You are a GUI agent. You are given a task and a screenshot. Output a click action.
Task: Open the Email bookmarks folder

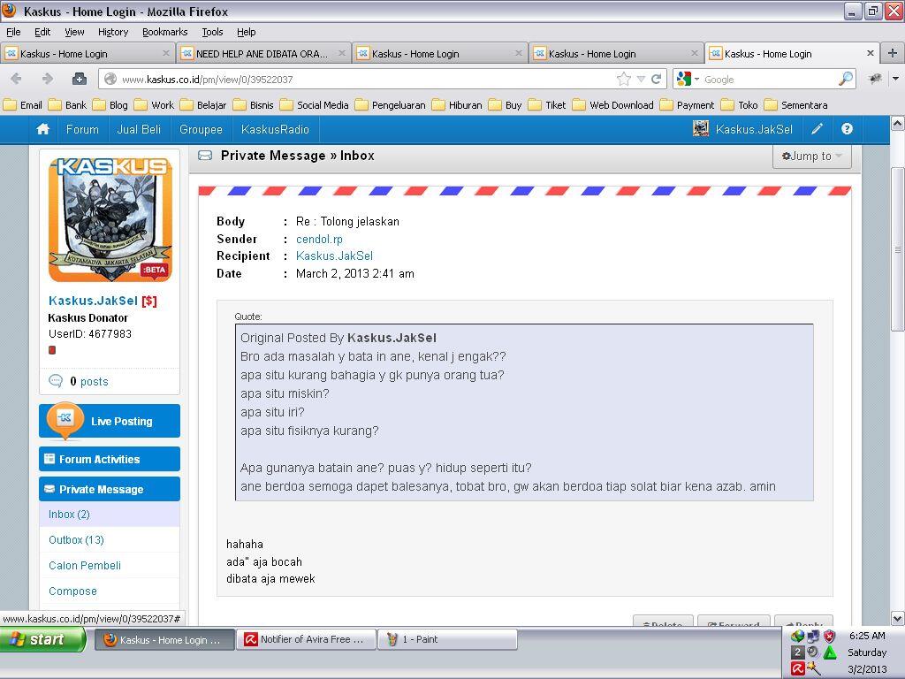[x=23, y=105]
